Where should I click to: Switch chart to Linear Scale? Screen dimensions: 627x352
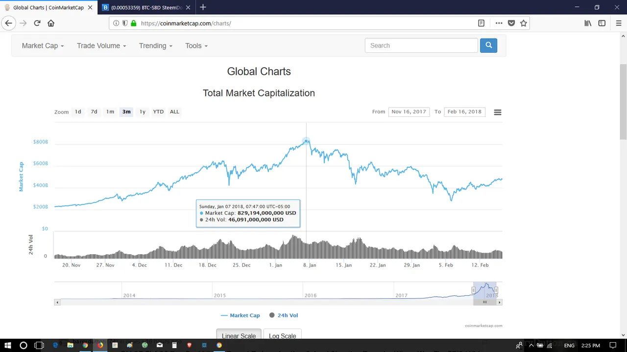239,335
